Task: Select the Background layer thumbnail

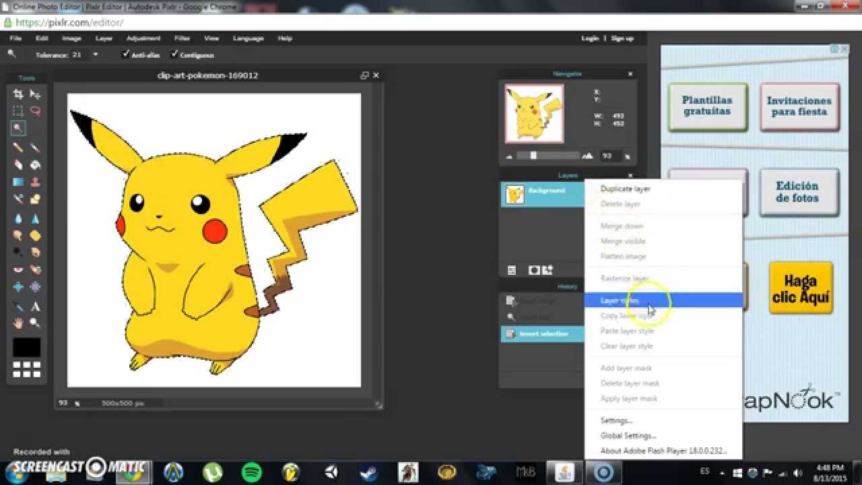Action: (x=515, y=195)
